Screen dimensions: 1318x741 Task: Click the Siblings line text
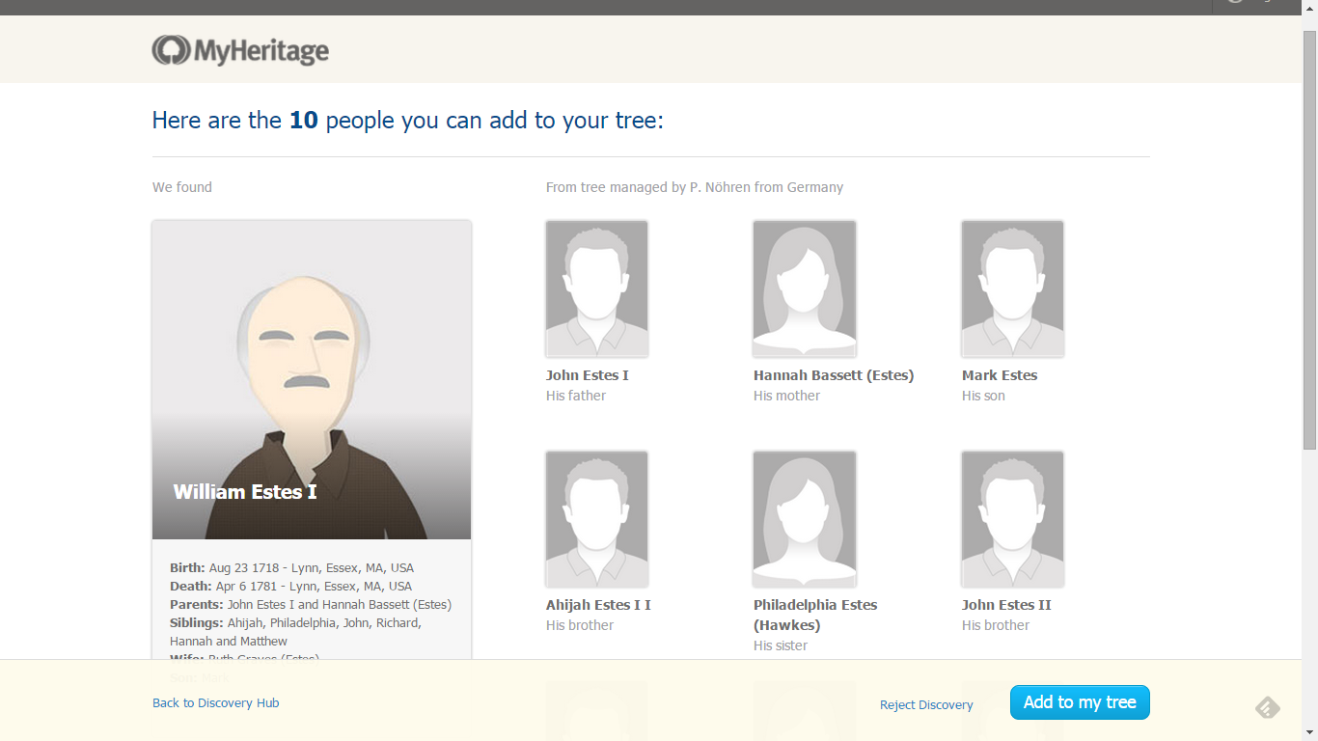(x=295, y=632)
